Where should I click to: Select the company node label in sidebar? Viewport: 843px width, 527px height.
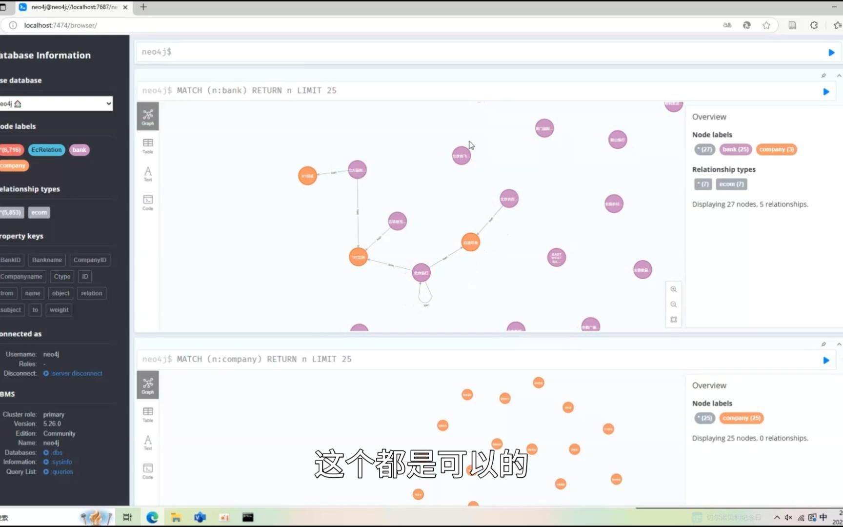13,165
